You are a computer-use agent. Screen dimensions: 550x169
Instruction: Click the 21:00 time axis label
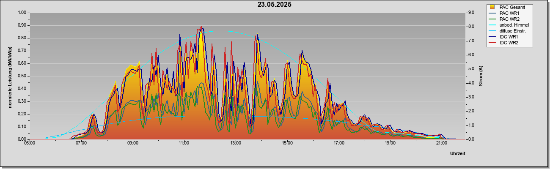(442, 143)
